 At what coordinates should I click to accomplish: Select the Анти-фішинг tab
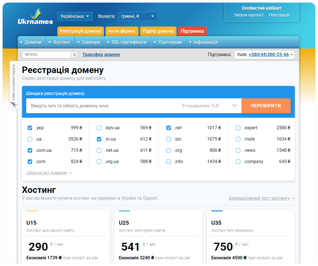(x=122, y=31)
